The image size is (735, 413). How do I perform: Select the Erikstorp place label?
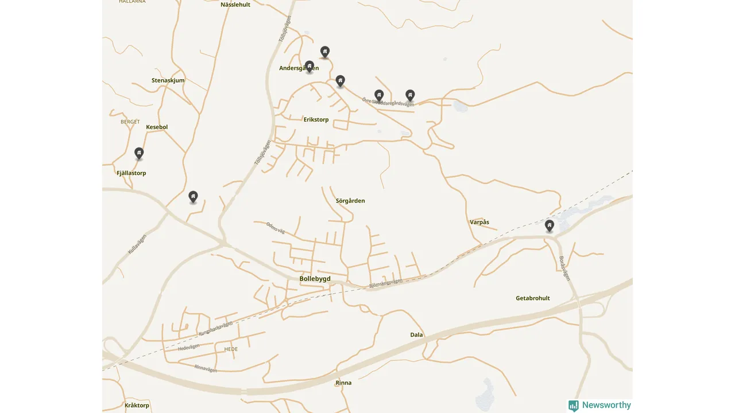pyautogui.click(x=316, y=120)
